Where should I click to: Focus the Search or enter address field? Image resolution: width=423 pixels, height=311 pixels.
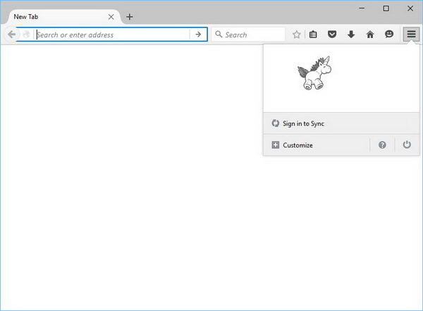(113, 35)
